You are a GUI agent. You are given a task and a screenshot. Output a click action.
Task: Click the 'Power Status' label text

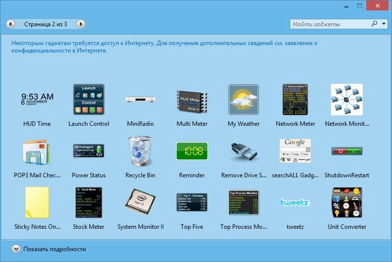pos(89,175)
